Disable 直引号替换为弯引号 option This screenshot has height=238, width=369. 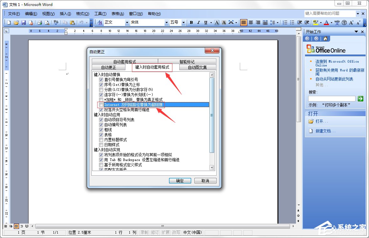point(101,80)
